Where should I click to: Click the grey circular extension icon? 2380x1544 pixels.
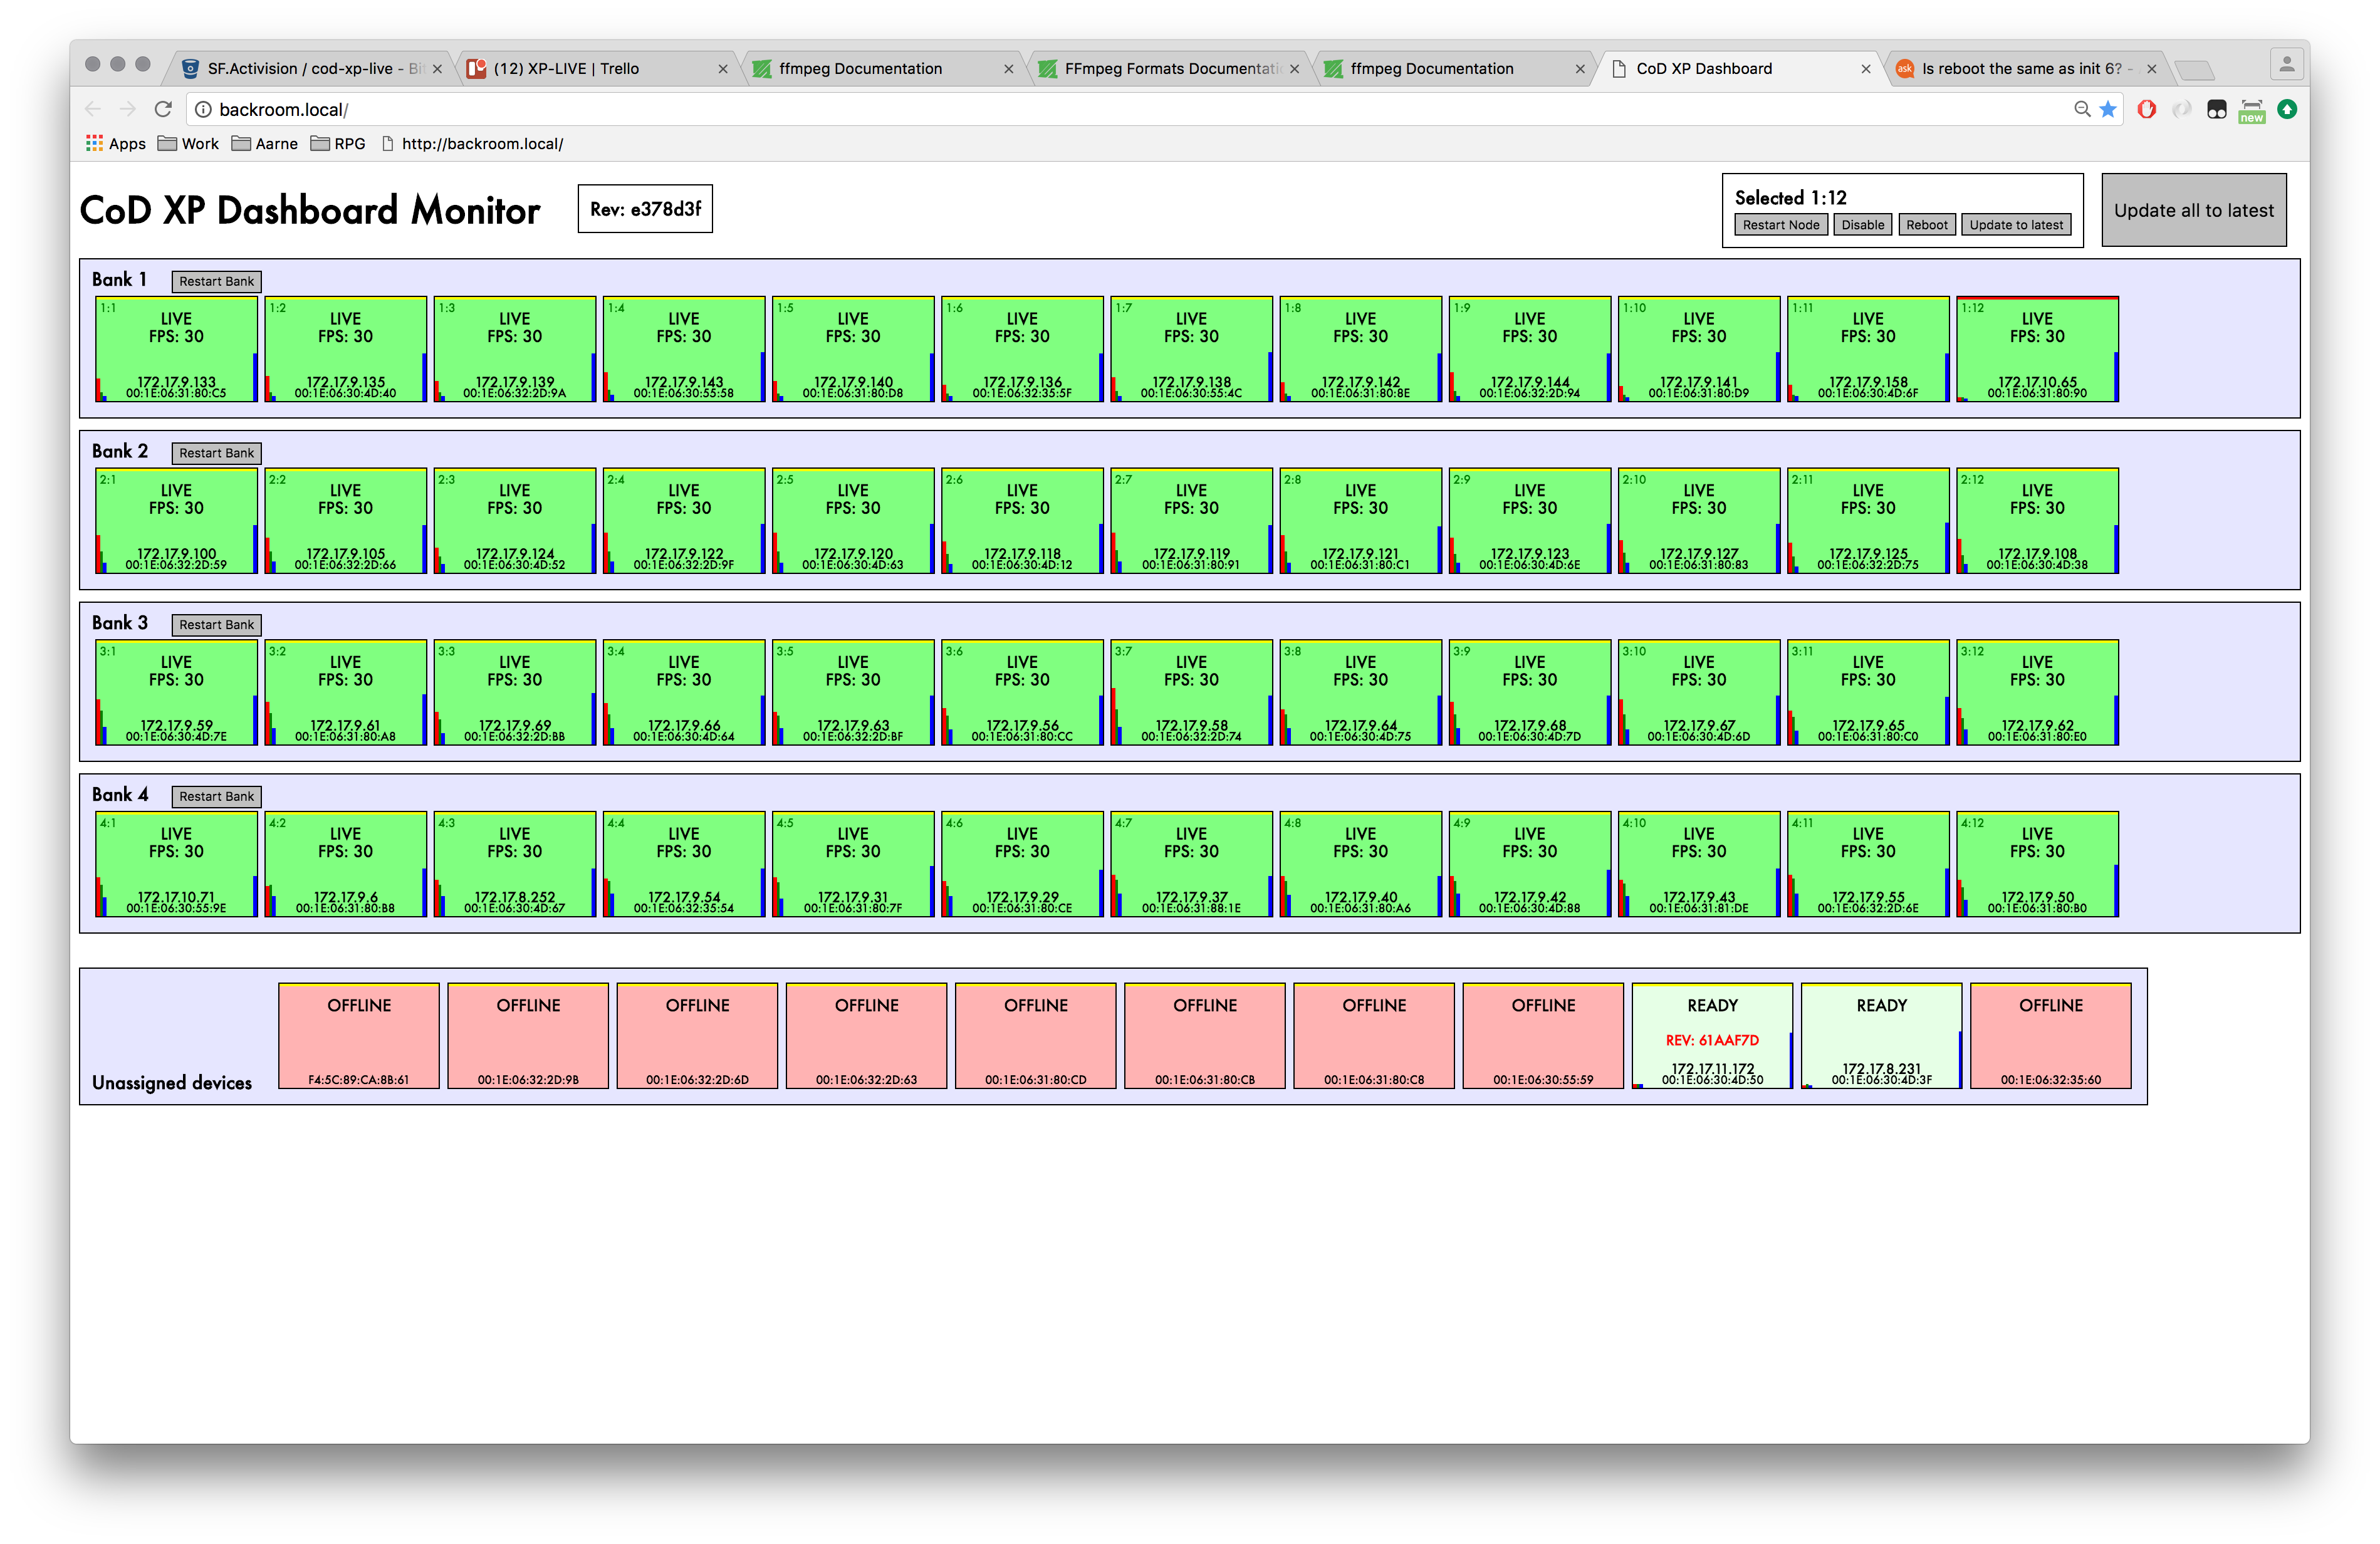click(2182, 109)
